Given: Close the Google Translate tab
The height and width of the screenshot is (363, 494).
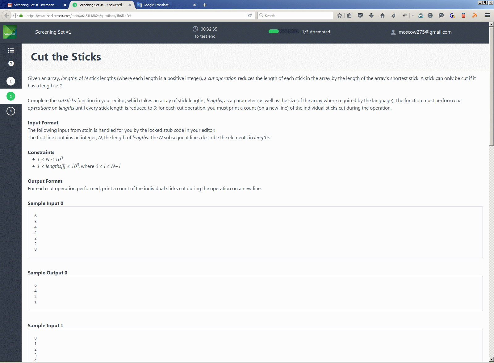Looking at the screenshot, I should [195, 5].
